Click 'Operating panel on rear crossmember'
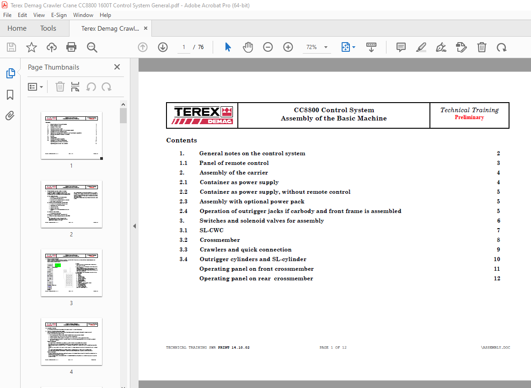531x388 pixels. [x=256, y=279]
